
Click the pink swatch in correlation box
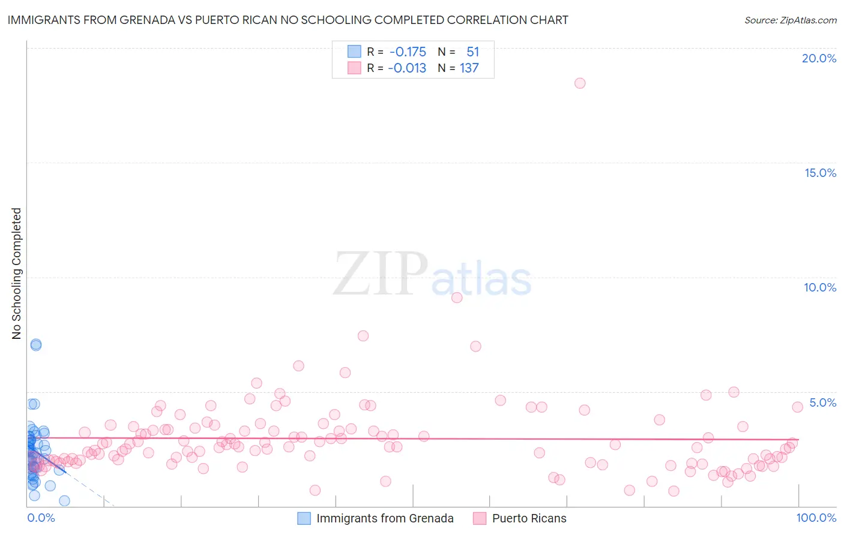(354, 68)
